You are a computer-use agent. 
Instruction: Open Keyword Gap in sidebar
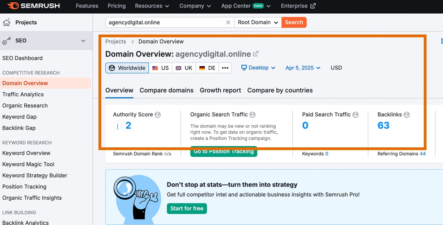click(19, 117)
